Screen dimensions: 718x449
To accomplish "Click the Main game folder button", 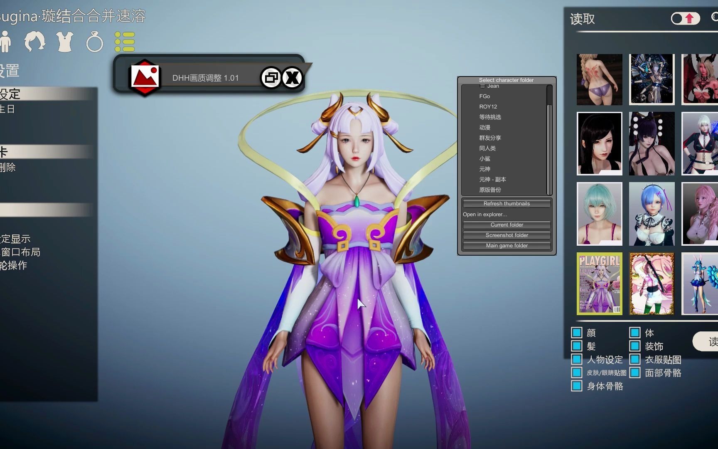I will point(507,246).
